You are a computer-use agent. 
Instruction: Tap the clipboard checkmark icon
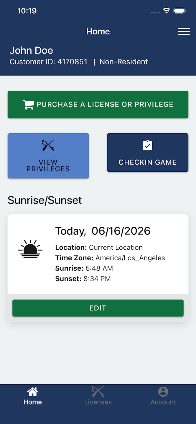[x=147, y=145]
